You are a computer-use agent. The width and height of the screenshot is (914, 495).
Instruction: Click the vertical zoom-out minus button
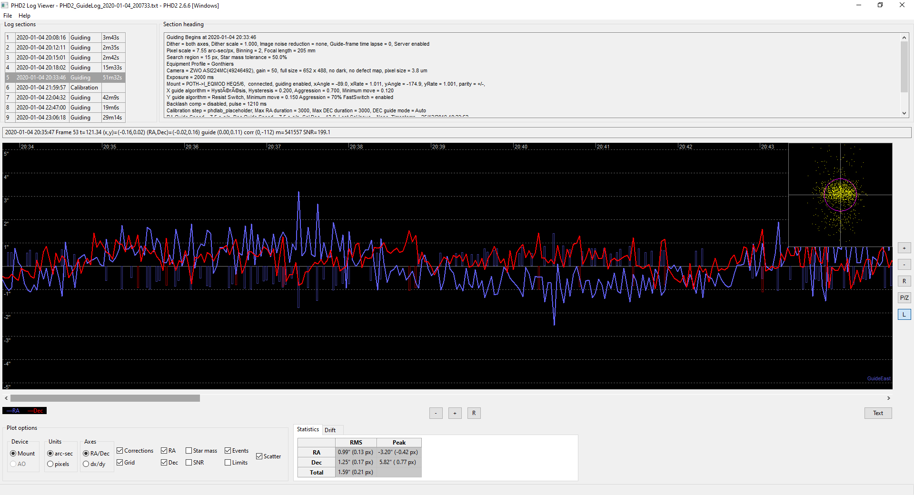(904, 265)
